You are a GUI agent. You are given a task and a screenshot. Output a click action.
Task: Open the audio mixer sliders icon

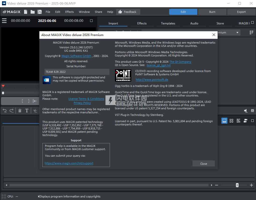(252, 111)
